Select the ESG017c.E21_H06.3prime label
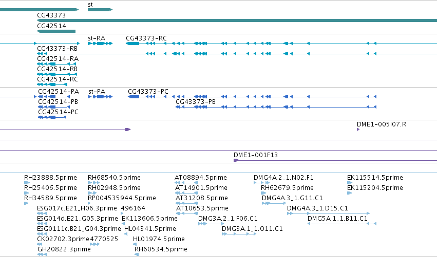Image resolution: width=437 pixels, height=257 pixels. 77,208
